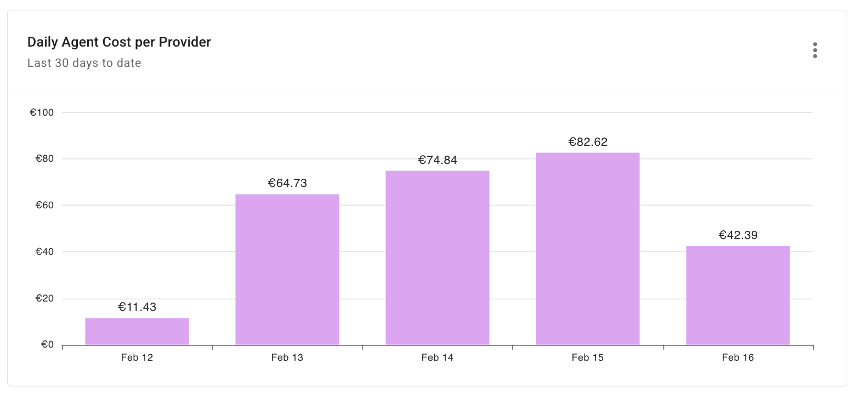Click the Feb 12 axis label
851x398 pixels.
(137, 357)
